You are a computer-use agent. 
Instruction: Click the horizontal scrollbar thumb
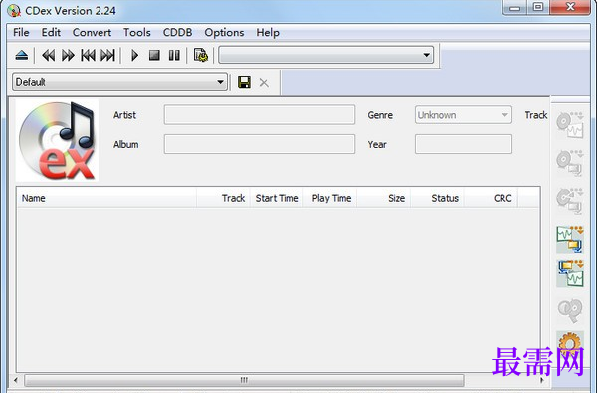244,380
